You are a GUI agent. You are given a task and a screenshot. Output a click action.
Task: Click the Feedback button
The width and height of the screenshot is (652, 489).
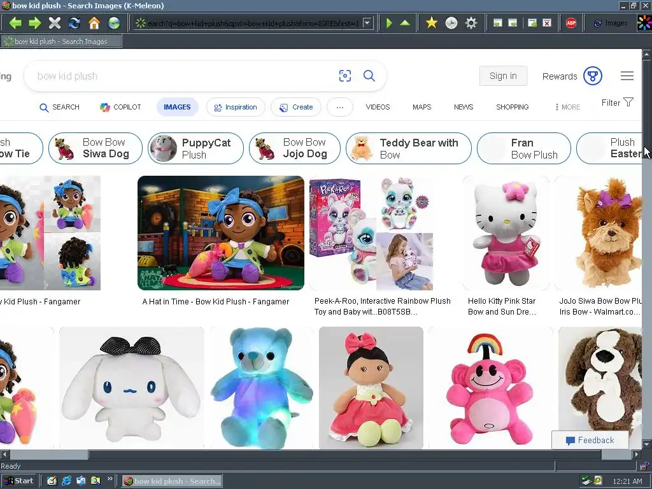point(590,441)
